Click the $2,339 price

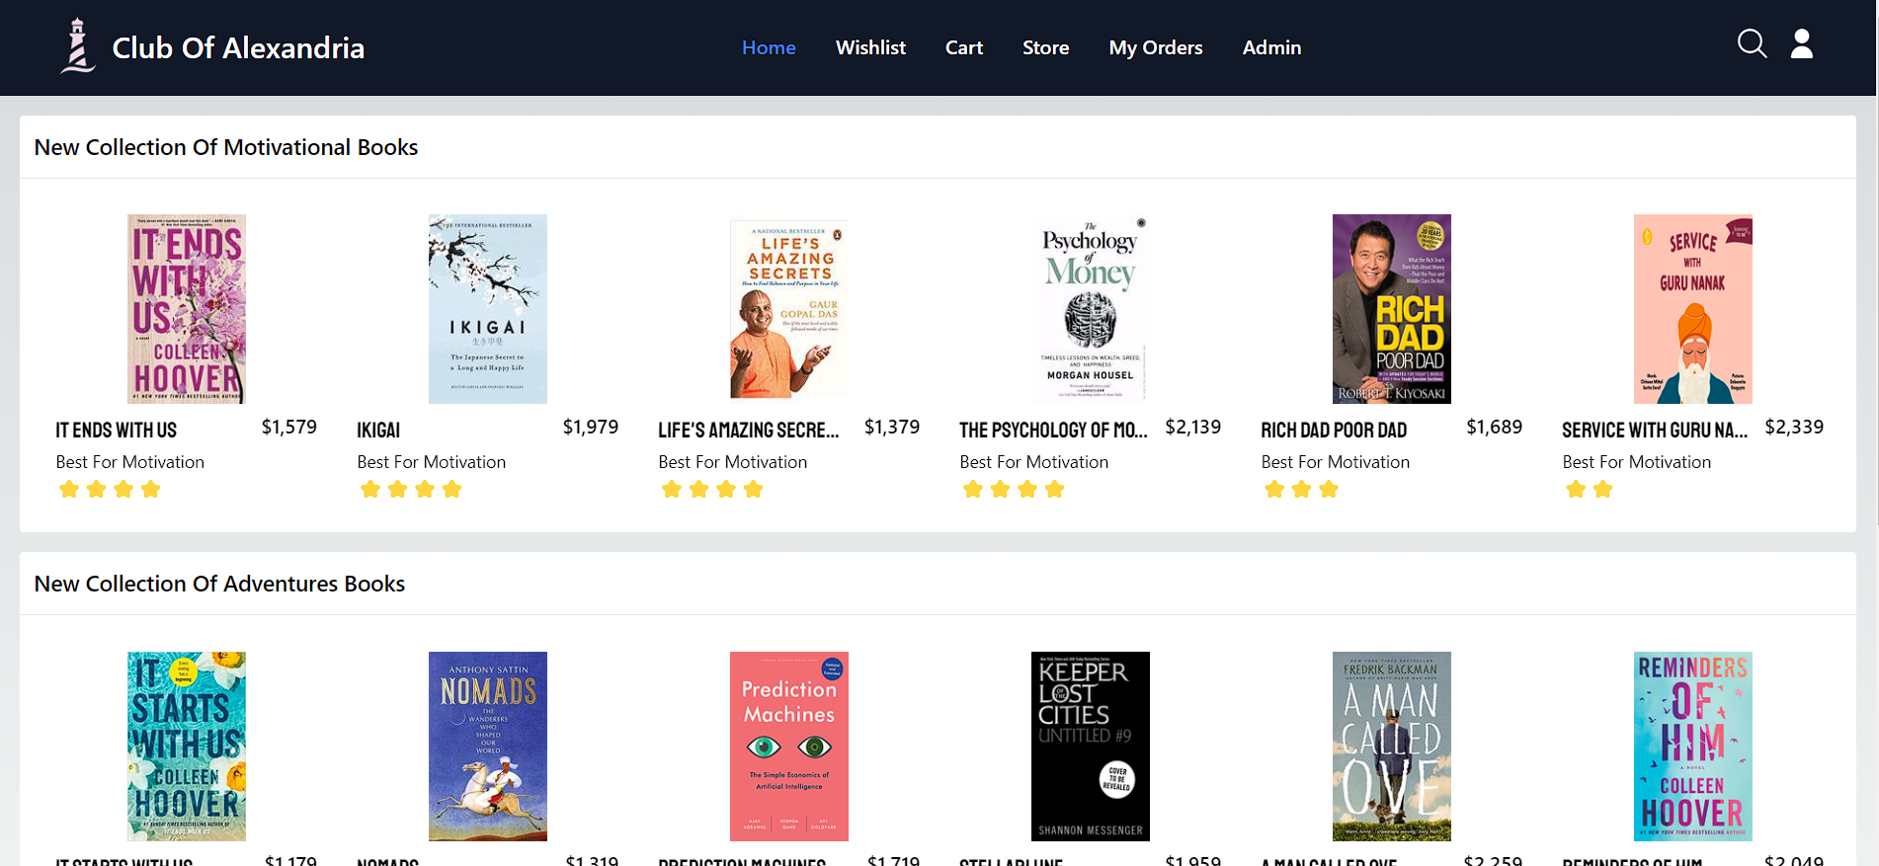(1794, 427)
